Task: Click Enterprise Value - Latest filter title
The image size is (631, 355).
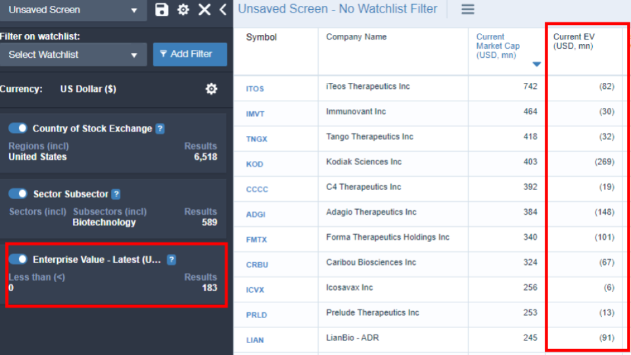Action: click(97, 260)
